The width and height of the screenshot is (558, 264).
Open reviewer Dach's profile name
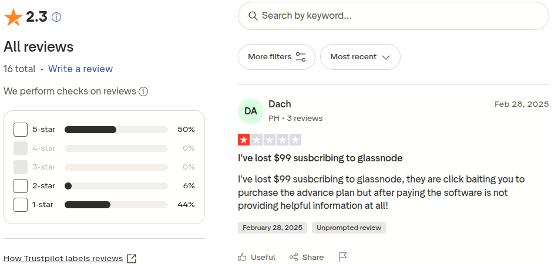point(280,104)
